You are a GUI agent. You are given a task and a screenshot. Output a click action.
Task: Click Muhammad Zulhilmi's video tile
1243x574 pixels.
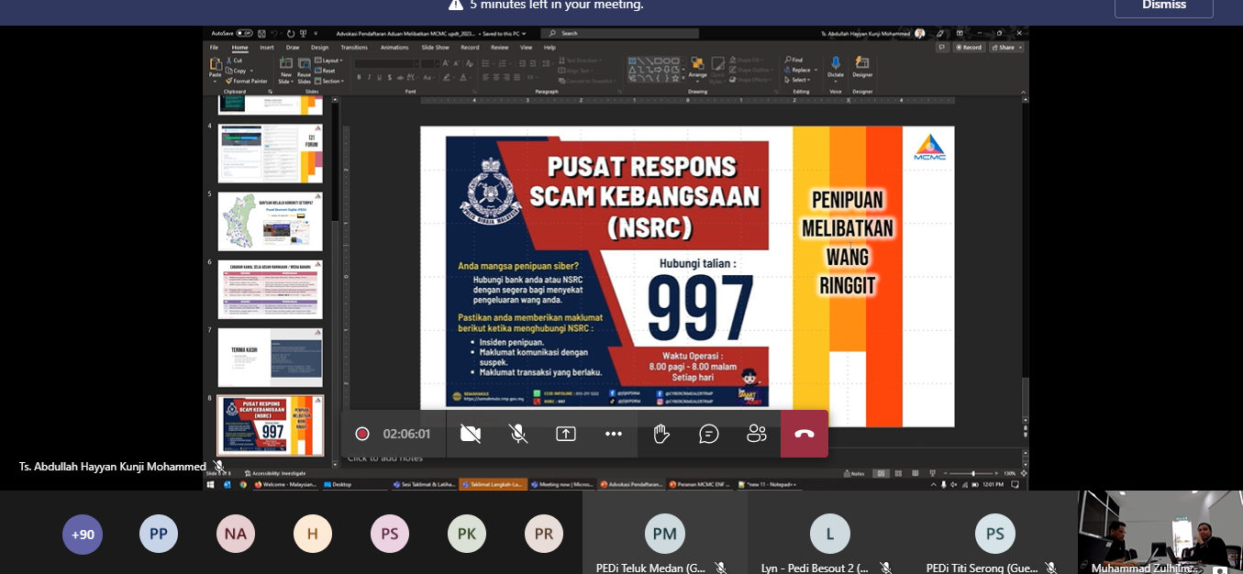coord(1160,533)
